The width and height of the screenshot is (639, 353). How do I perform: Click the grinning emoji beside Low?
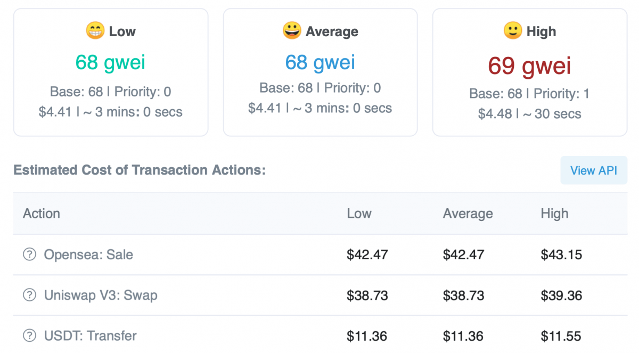[95, 31]
